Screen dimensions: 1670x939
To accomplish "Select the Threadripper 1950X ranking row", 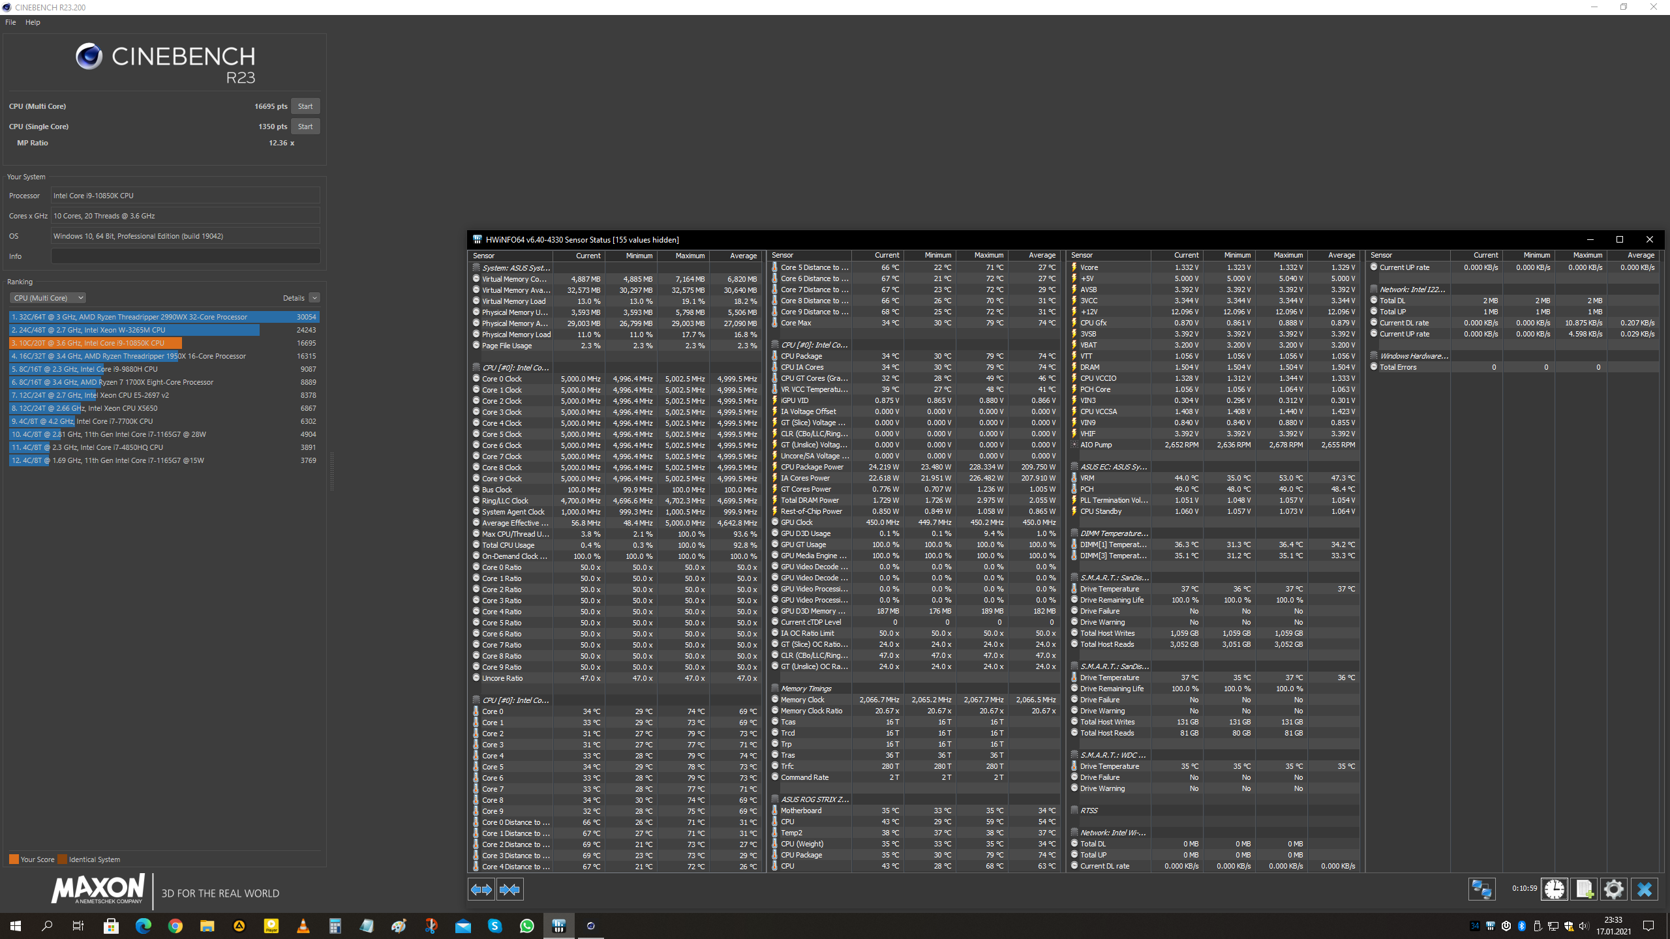I will [164, 356].
